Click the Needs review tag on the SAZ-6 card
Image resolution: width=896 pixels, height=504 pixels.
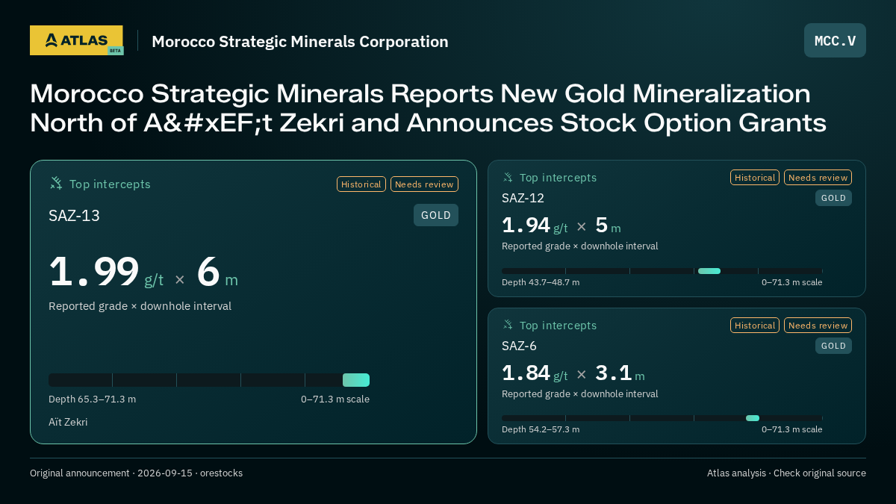coord(818,326)
